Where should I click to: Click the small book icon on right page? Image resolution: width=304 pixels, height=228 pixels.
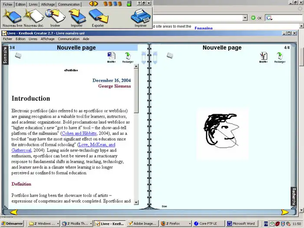tap(170, 56)
